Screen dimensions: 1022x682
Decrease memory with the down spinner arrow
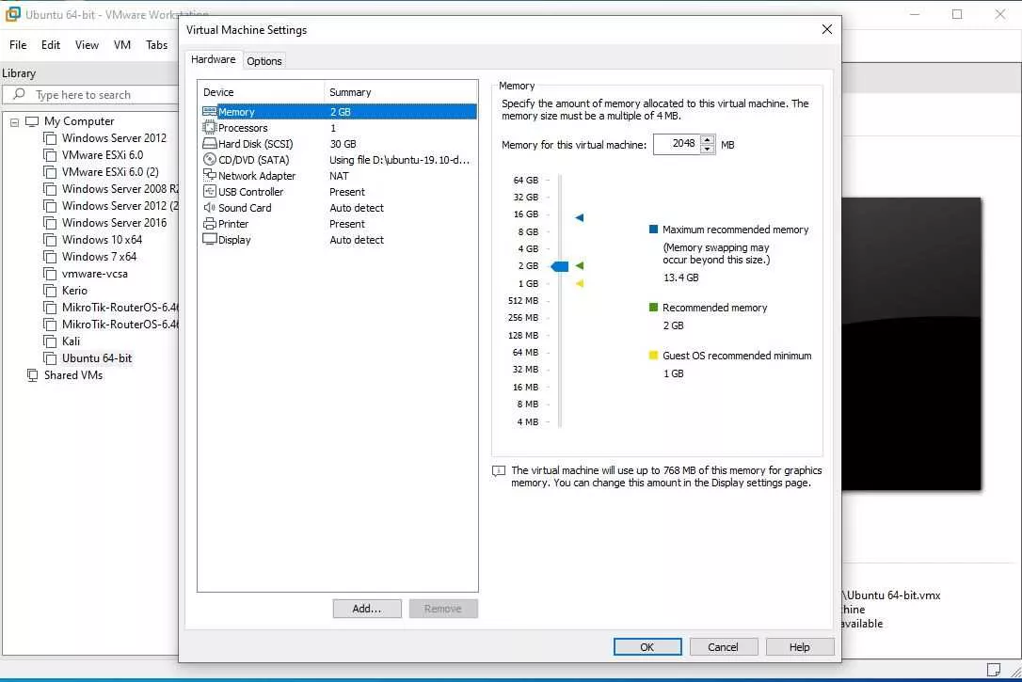(707, 150)
